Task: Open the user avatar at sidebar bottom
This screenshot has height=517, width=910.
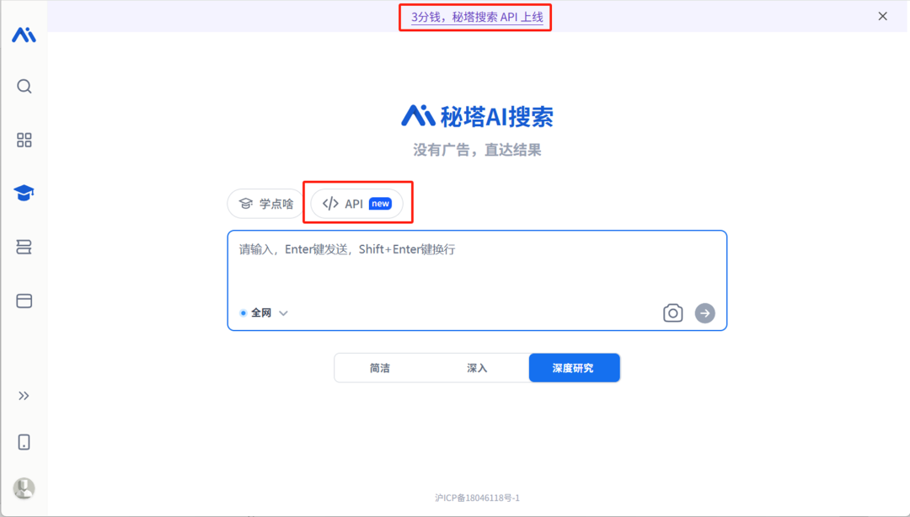Action: pos(24,488)
